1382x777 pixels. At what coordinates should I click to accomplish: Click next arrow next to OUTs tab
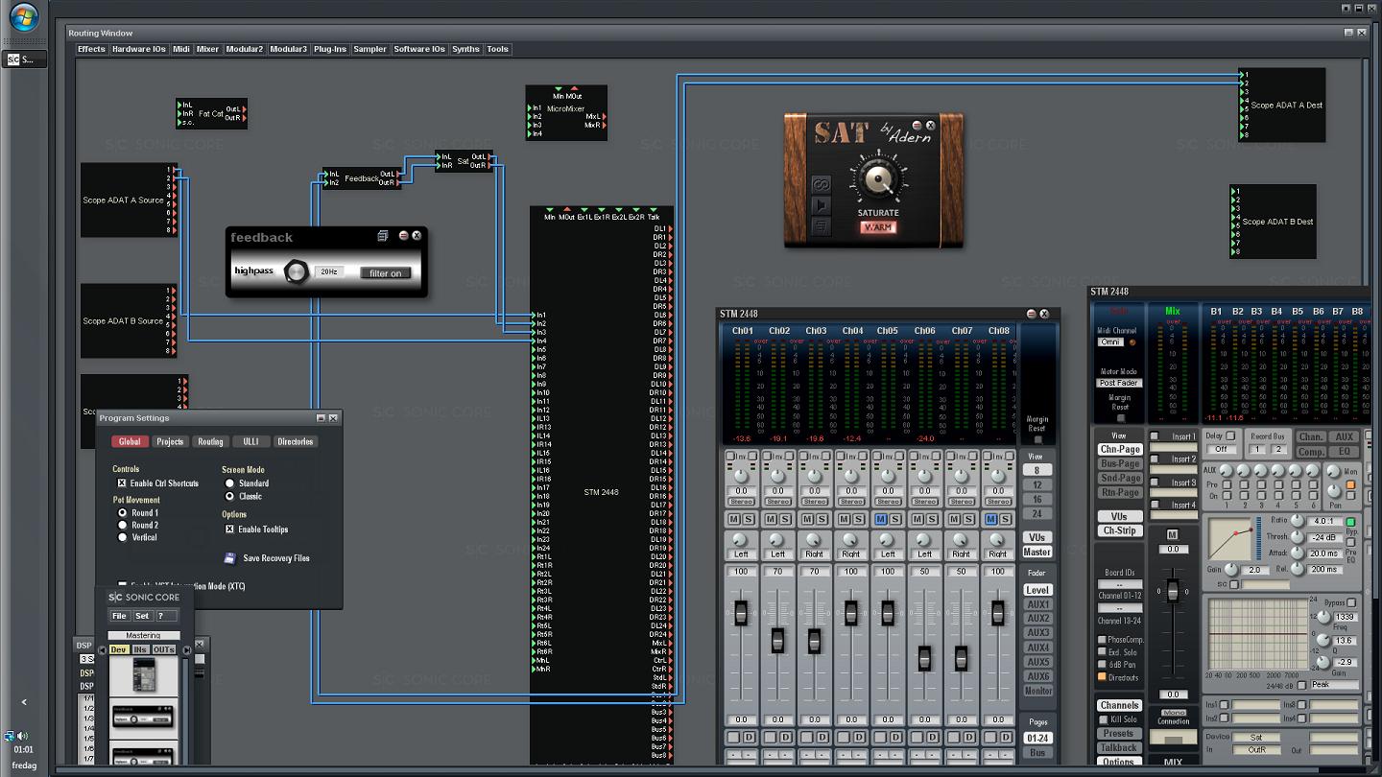[x=186, y=649]
